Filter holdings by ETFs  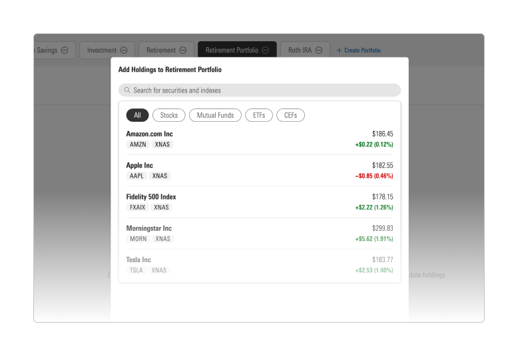click(259, 115)
